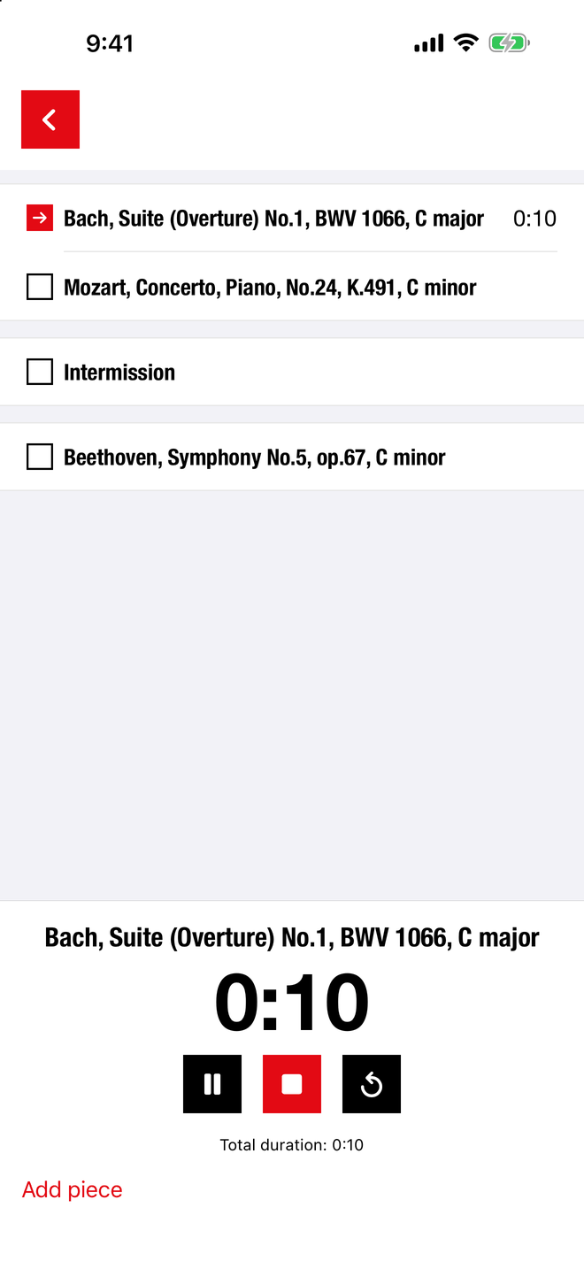Select the Bach Suite No.1 list row
Image resolution: width=584 pixels, height=1269 pixels.
pos(292,219)
